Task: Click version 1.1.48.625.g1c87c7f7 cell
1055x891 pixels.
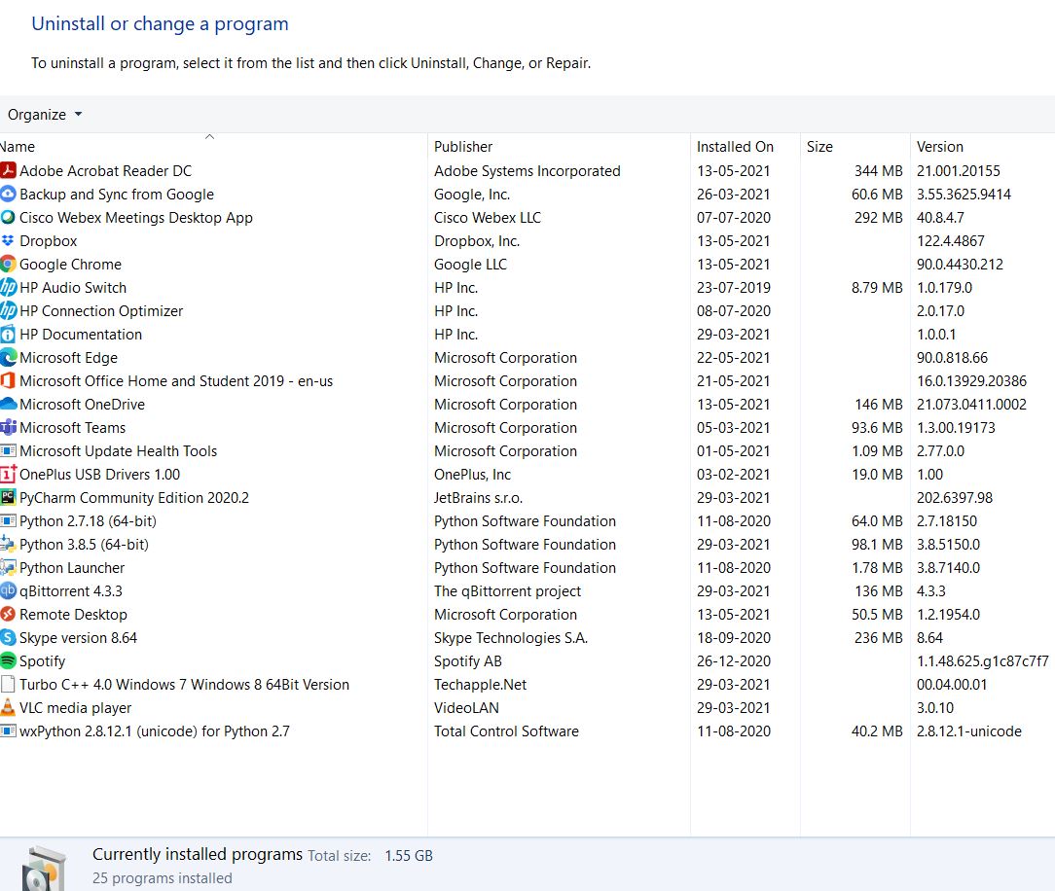Action: click(x=982, y=661)
